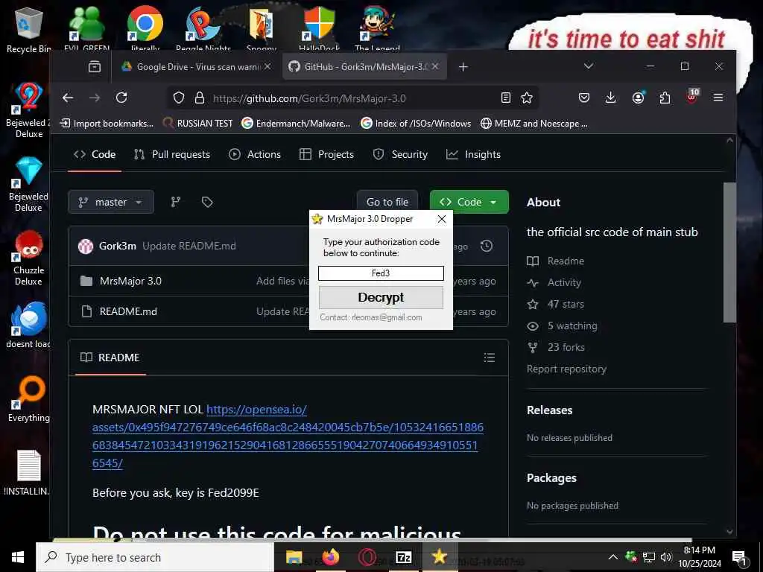Open File Explorer from the taskbar
This screenshot has height=572, width=763.
[294, 557]
